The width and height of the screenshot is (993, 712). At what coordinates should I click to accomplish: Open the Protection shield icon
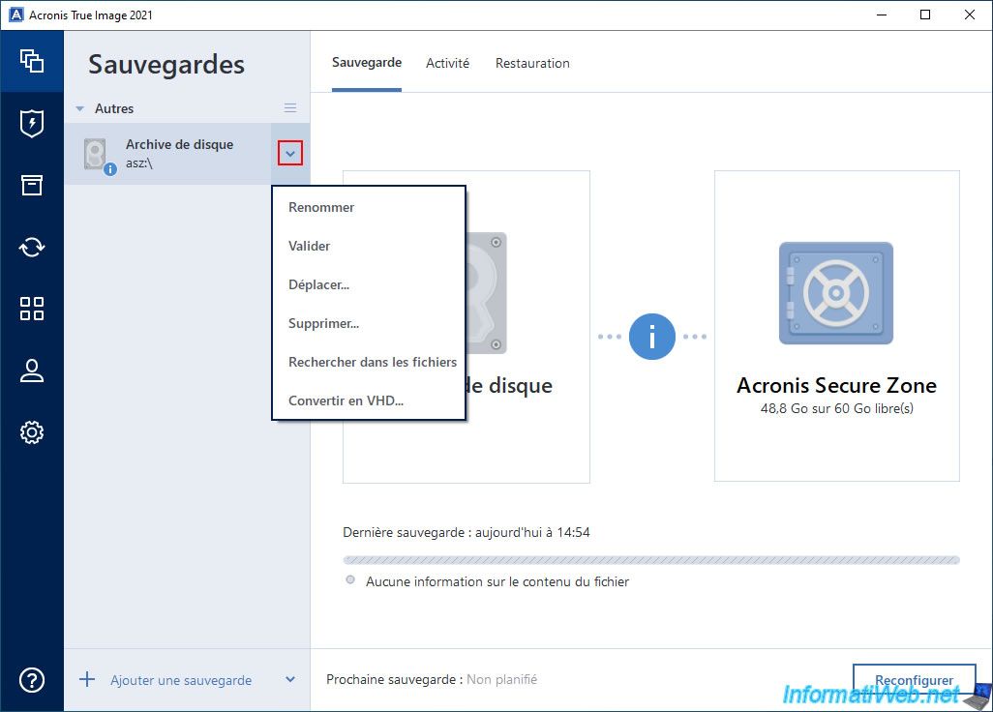coord(32,123)
